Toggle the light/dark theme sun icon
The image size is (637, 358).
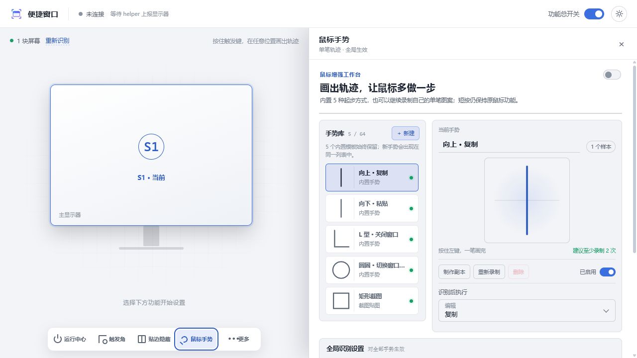click(x=619, y=14)
